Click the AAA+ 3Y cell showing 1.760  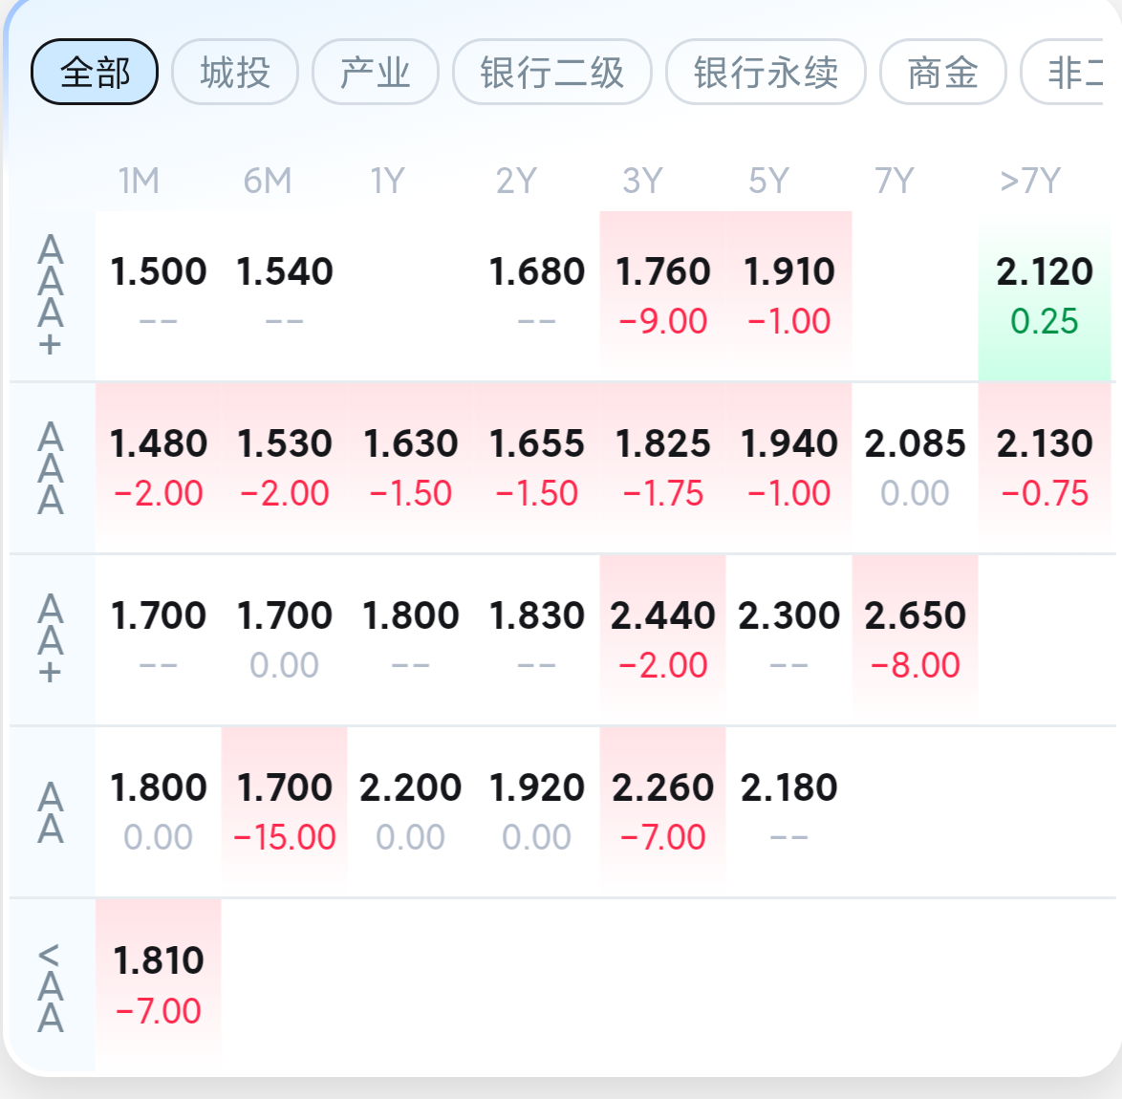(662, 295)
